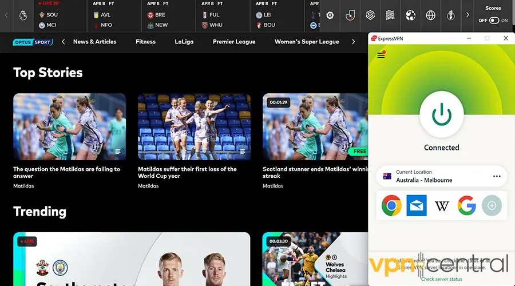This screenshot has height=286, width=515.
Task: Open 'Scotland stunner ends Matildas' headline
Action: (315, 172)
